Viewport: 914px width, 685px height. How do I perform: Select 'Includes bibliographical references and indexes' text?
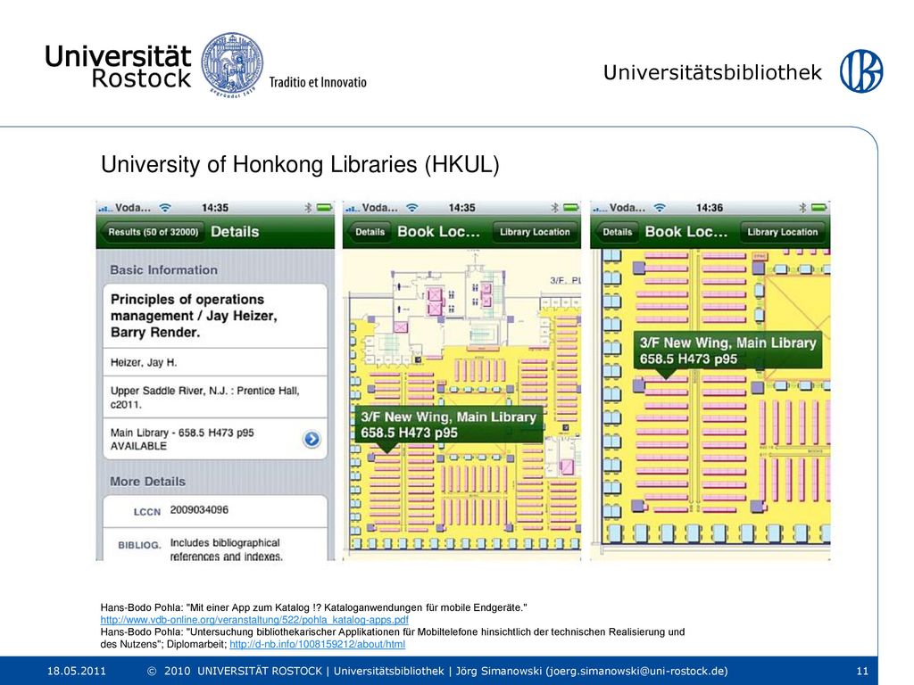(x=226, y=549)
